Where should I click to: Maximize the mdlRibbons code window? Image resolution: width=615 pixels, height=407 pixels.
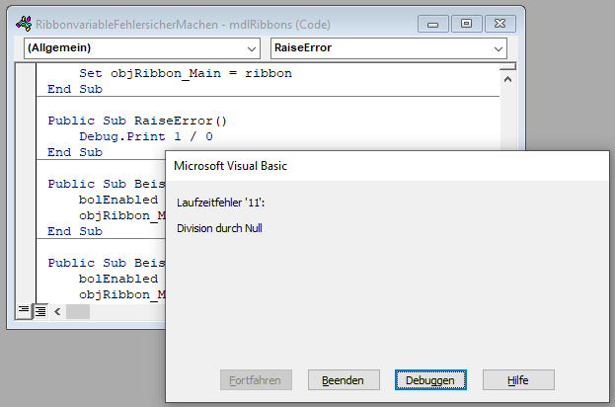466,23
